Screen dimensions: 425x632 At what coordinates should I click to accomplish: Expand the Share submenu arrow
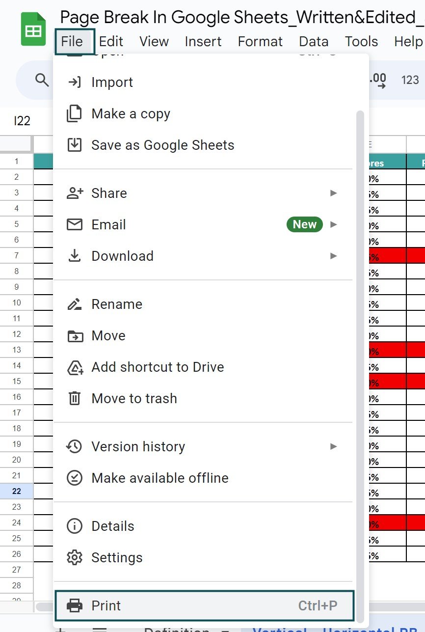pyautogui.click(x=334, y=193)
